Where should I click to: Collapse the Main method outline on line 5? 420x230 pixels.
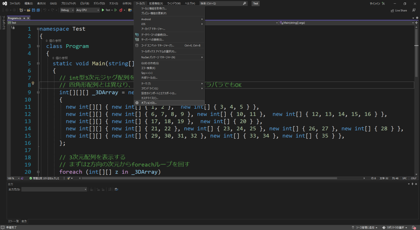pyautogui.click(x=38, y=64)
